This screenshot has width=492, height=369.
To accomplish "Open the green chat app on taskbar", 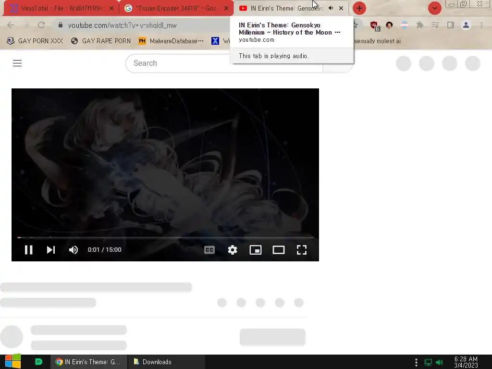I will click(x=38, y=362).
